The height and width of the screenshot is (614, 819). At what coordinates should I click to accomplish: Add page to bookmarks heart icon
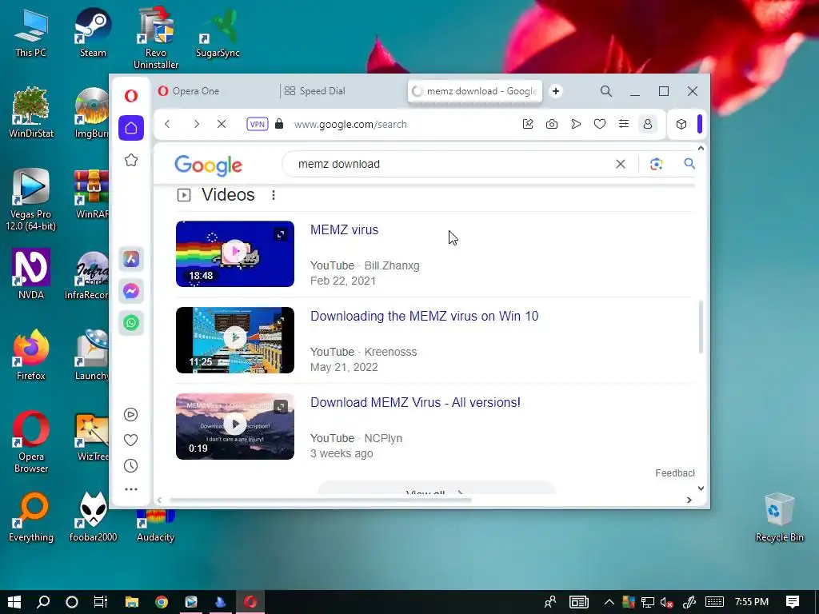600,124
